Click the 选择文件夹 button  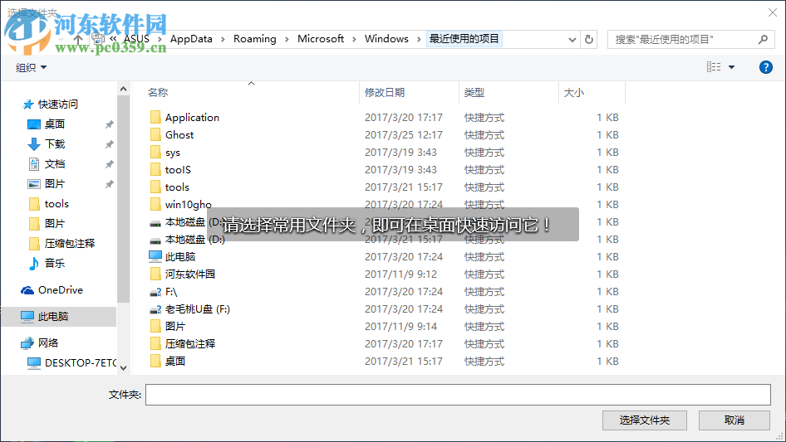pos(645,420)
